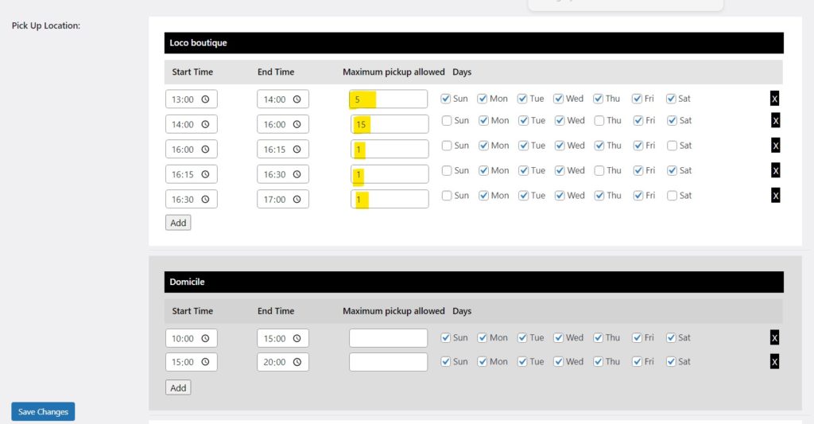This screenshot has width=814, height=424.
Task: Click the Save Changes button
Action: tap(43, 411)
